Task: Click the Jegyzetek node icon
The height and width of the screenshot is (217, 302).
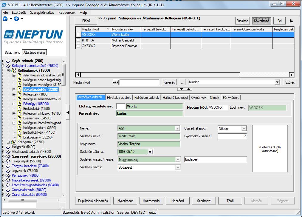Action: (x=8, y=171)
